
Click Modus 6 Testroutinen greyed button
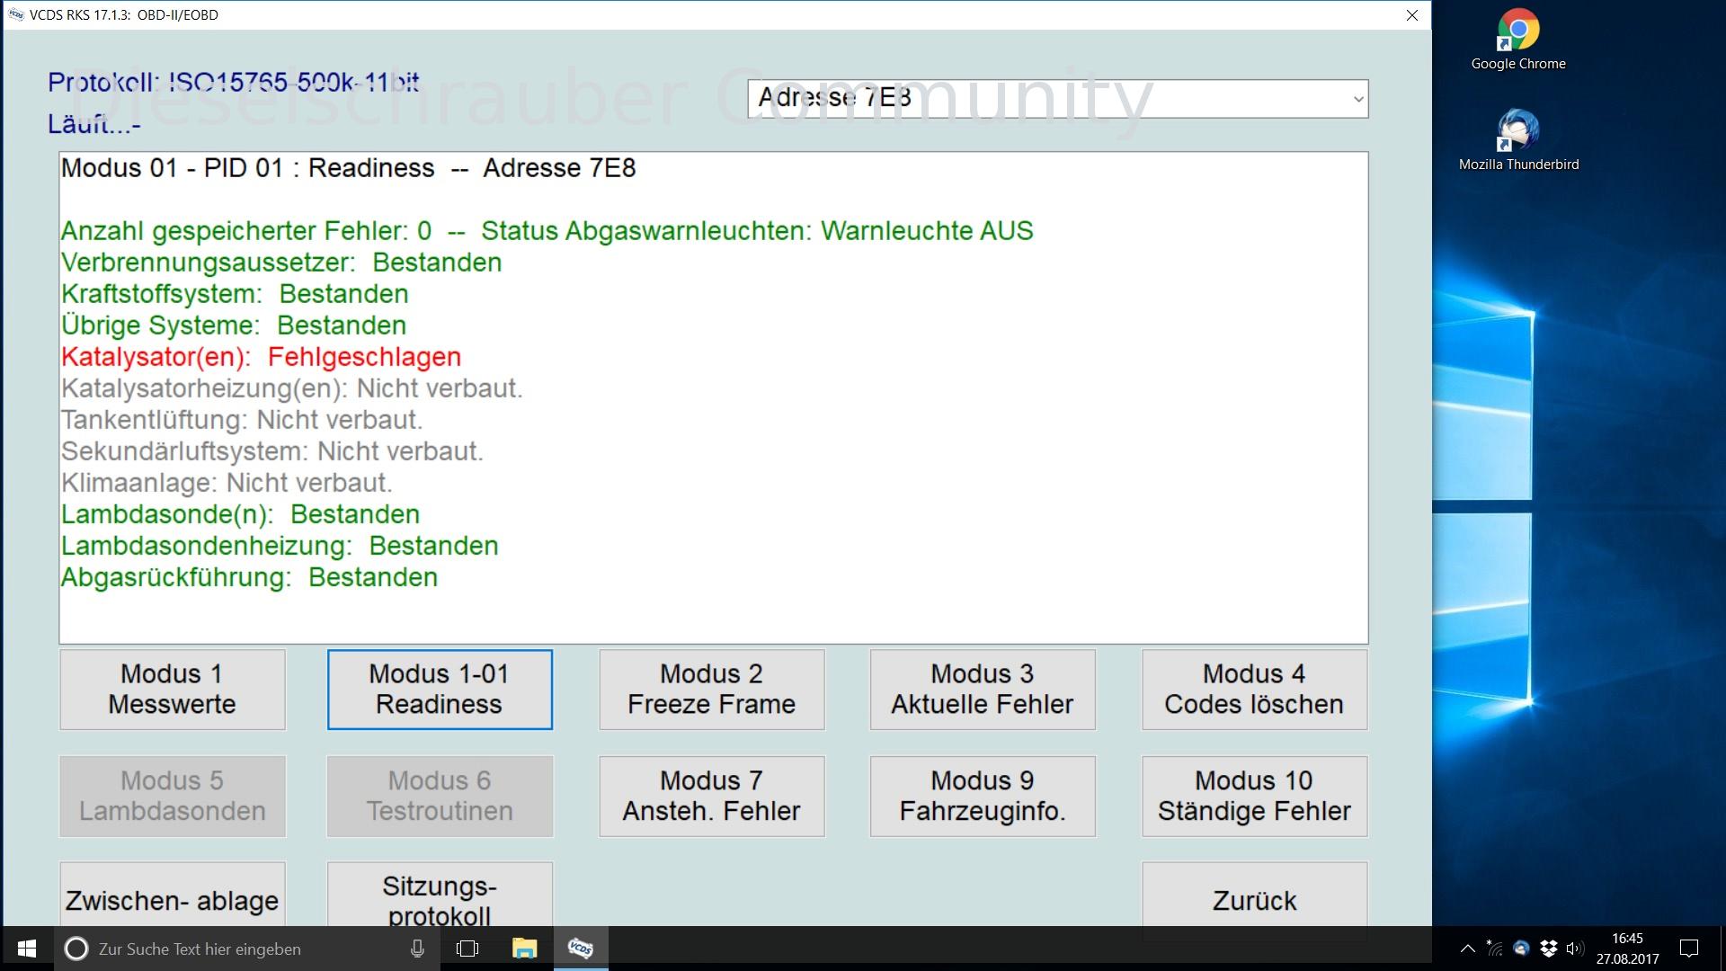(x=440, y=795)
